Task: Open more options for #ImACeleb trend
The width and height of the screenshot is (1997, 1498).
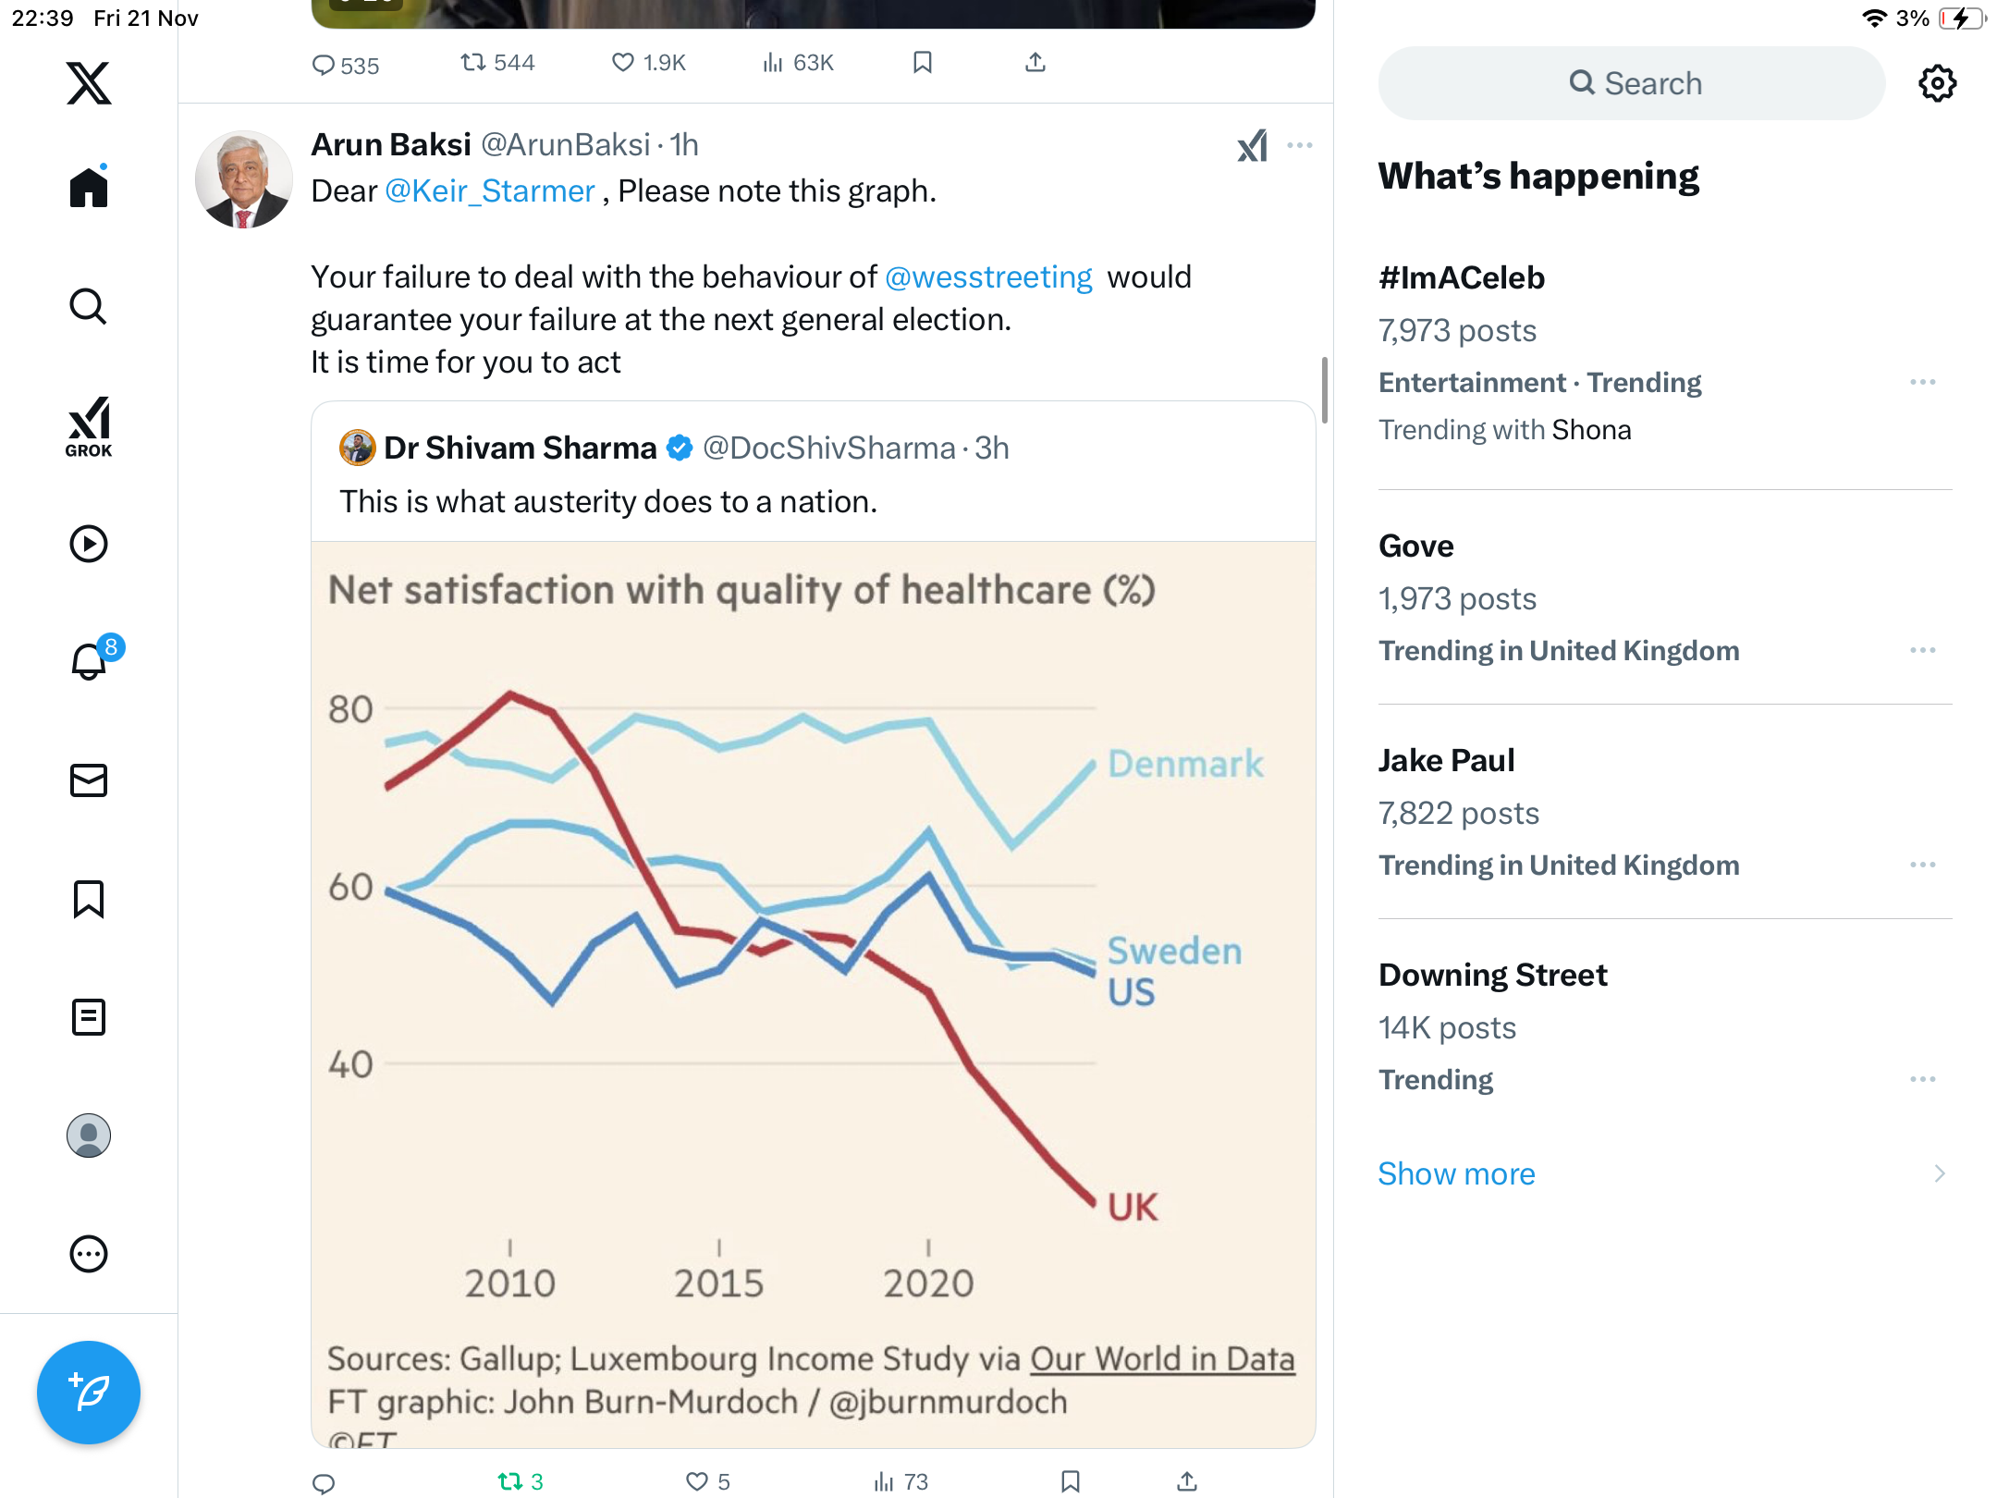Action: (1922, 382)
